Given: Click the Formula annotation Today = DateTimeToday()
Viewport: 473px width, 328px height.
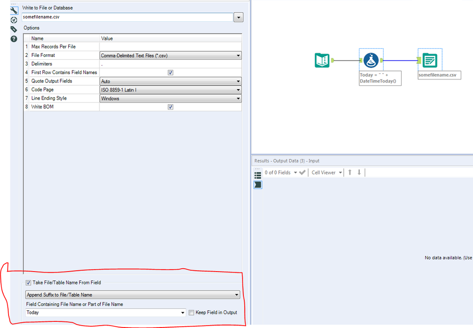Looking at the screenshot, I should [380, 78].
